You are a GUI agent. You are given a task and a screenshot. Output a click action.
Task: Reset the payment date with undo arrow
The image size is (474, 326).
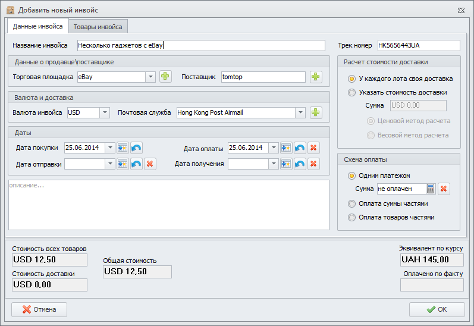coord(300,148)
